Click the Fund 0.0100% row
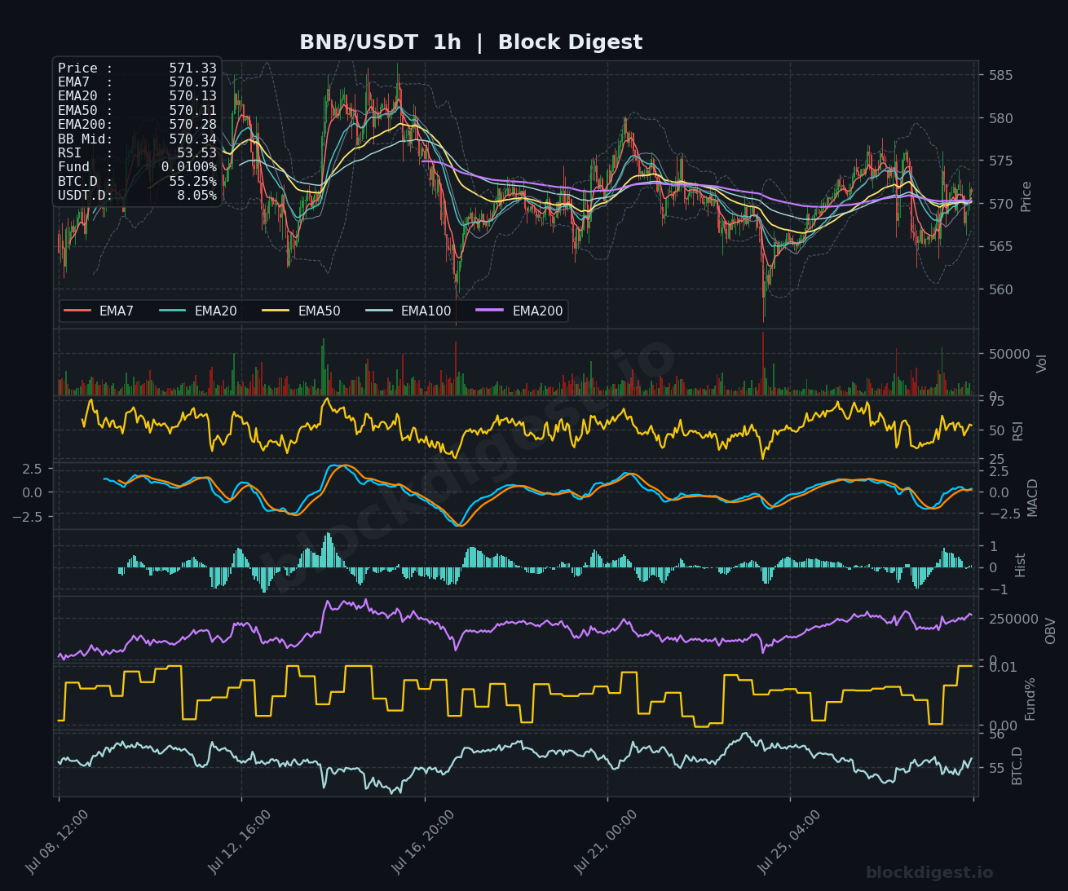The image size is (1068, 891). coord(137,167)
